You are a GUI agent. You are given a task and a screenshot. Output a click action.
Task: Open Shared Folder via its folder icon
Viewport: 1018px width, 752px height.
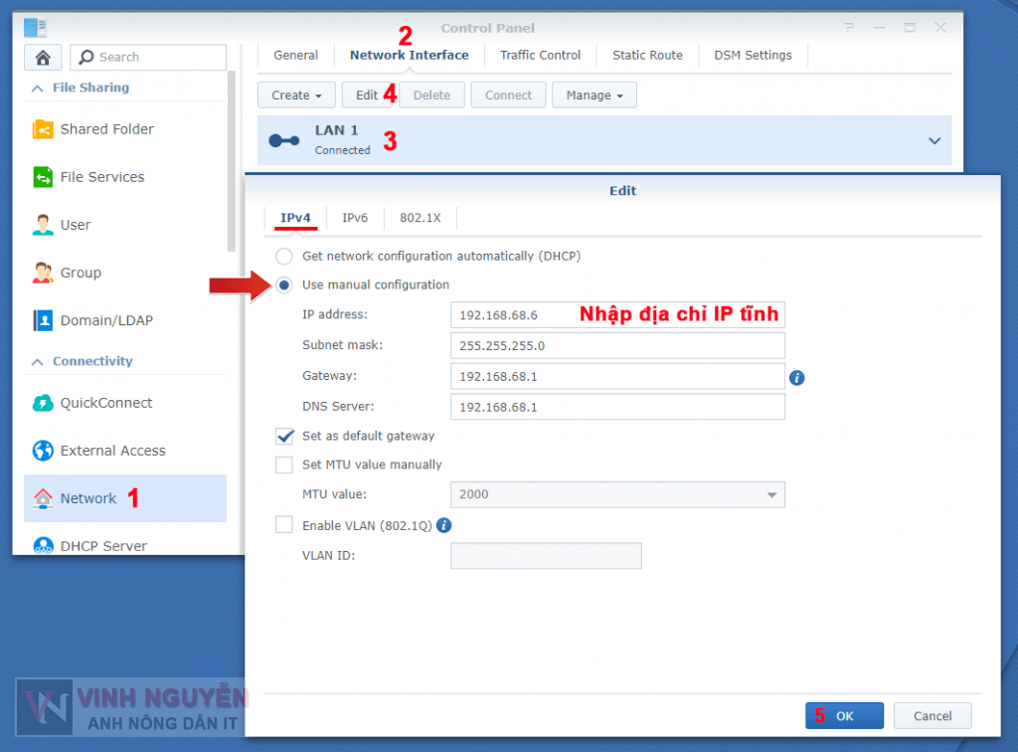pyautogui.click(x=43, y=129)
